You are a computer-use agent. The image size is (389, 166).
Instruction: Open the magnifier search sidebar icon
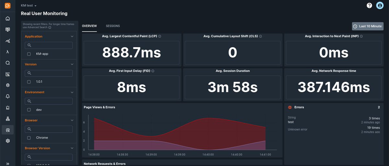[8, 63]
